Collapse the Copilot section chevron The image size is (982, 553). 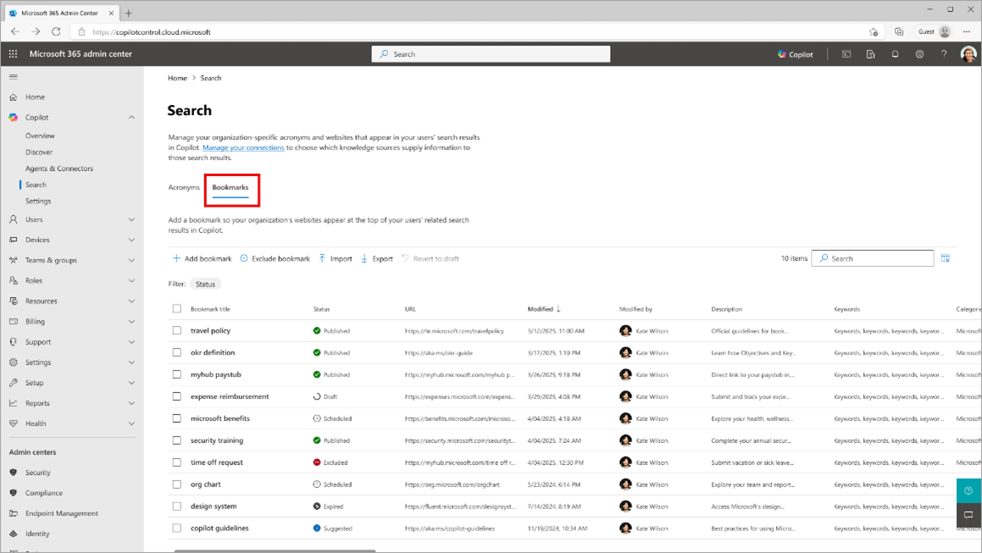(131, 117)
